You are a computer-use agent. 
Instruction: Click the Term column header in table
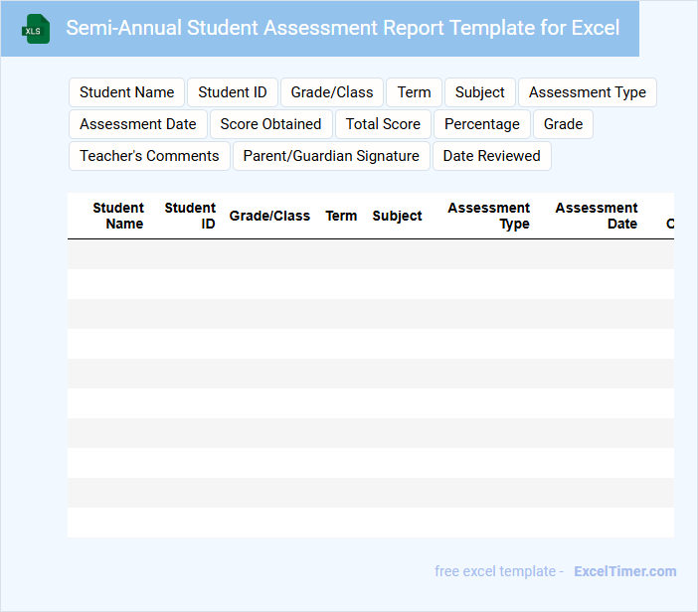(341, 216)
